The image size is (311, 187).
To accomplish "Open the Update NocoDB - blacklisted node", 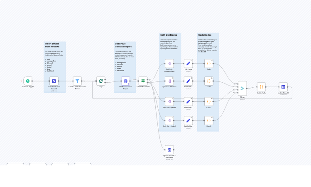I will [169, 150].
